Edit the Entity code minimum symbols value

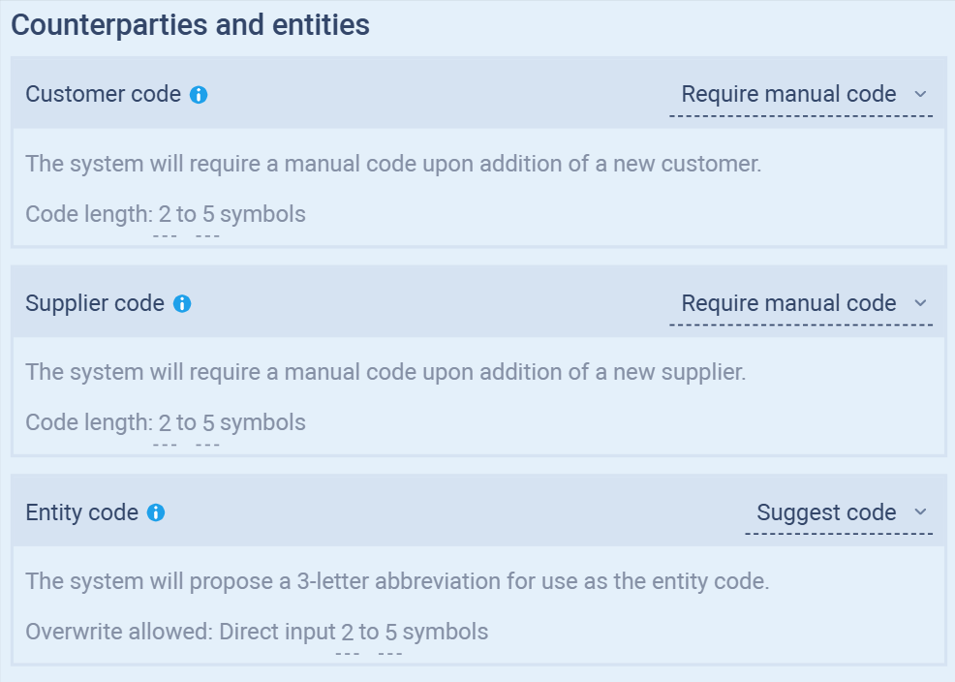347,634
